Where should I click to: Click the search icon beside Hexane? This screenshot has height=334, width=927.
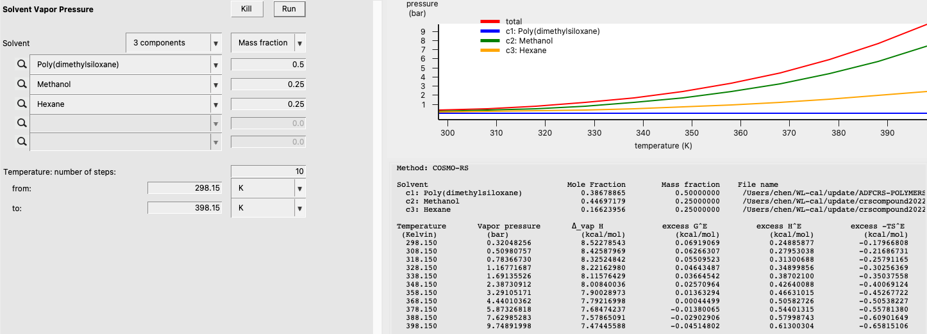point(21,104)
